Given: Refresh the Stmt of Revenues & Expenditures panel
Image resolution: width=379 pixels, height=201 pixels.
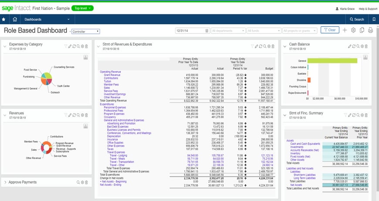Looking at the screenshot, I should click(261, 46).
